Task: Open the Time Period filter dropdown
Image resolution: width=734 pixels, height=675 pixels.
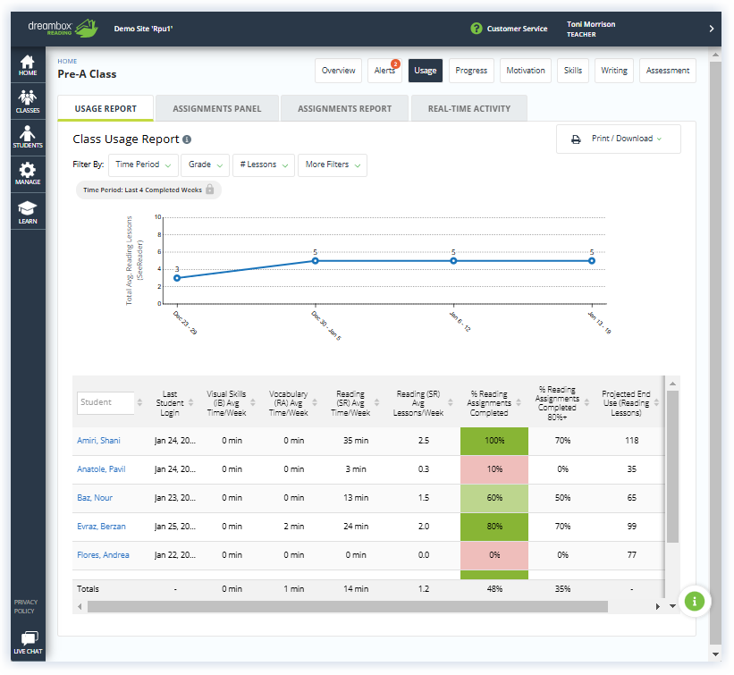Action: 143,165
